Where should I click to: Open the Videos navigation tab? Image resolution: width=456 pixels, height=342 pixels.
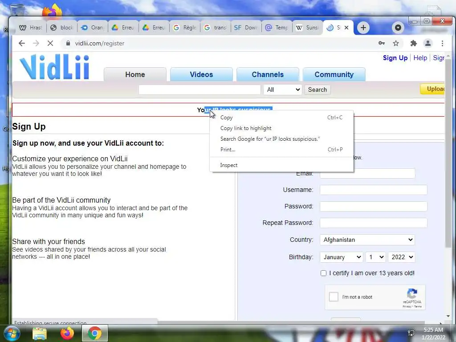click(201, 74)
